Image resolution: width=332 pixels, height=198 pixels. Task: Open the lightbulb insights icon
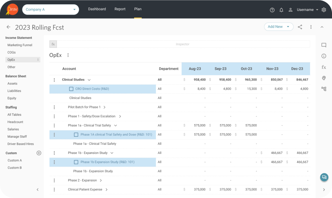pos(324,78)
